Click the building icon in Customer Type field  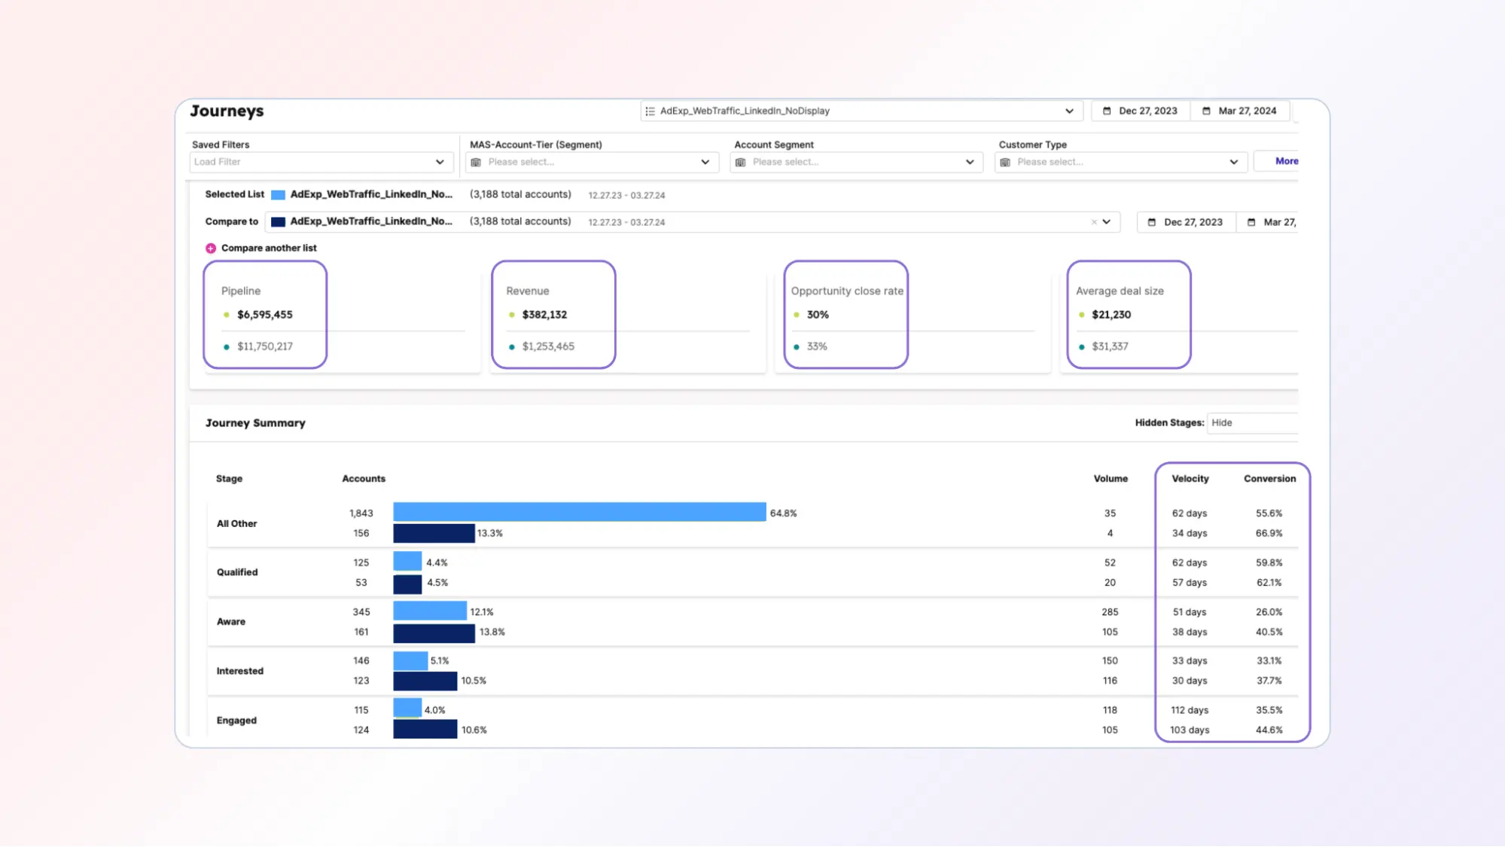[1005, 163]
